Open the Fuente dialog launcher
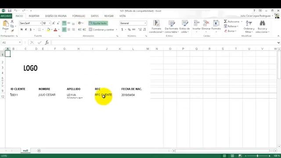281x158 pixels. point(59,36)
